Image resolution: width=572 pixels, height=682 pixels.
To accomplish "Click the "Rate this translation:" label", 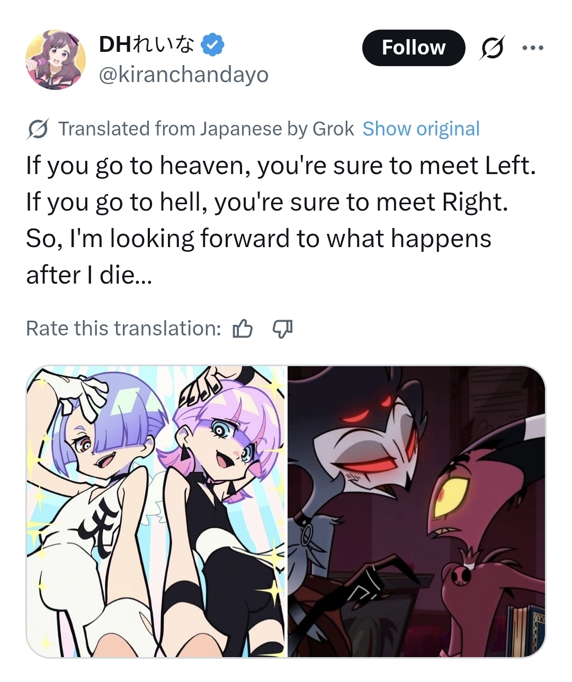I will coord(123,329).
